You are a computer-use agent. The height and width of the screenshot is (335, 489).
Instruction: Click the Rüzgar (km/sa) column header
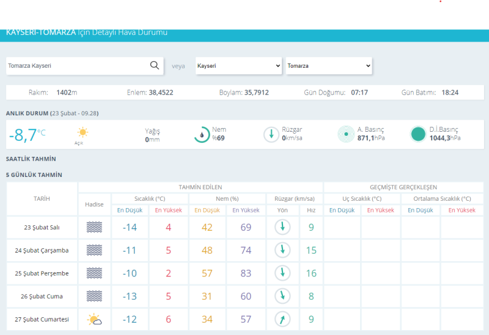pyautogui.click(x=295, y=199)
